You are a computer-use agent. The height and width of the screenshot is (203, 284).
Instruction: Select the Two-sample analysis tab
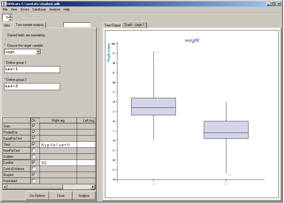coord(30,25)
